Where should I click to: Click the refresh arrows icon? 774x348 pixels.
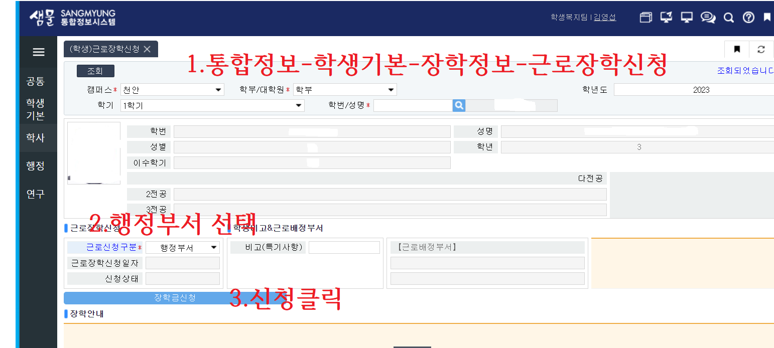(761, 49)
